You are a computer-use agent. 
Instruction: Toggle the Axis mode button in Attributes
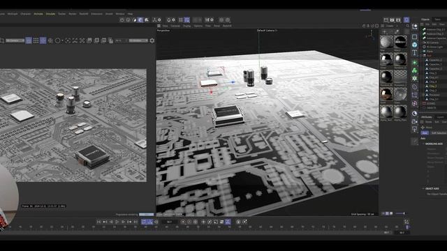[425, 133]
